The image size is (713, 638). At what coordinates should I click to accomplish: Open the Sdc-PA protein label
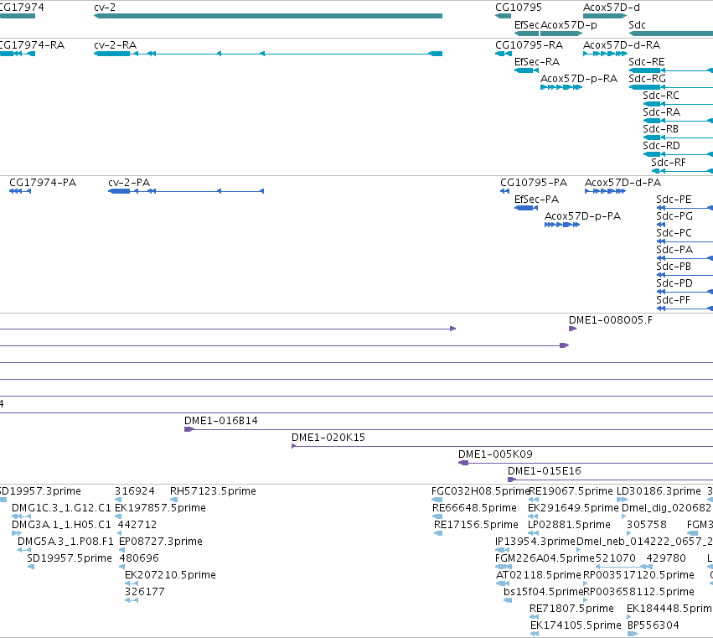pyautogui.click(x=674, y=250)
